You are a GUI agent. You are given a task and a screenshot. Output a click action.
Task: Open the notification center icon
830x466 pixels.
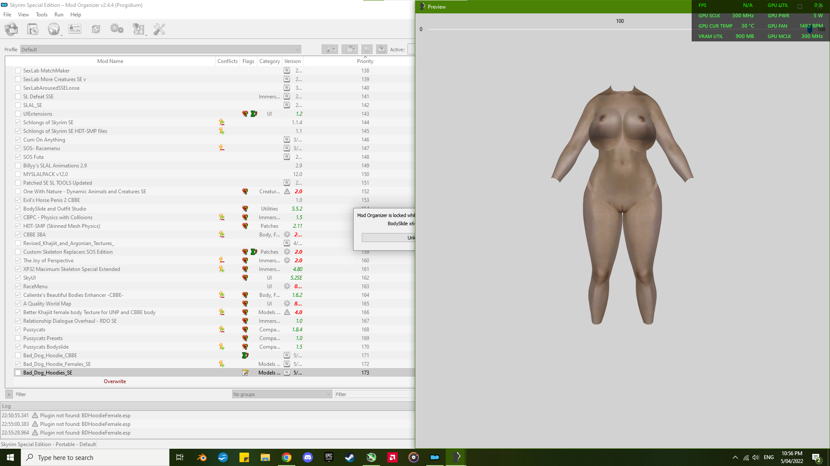pyautogui.click(x=817, y=458)
